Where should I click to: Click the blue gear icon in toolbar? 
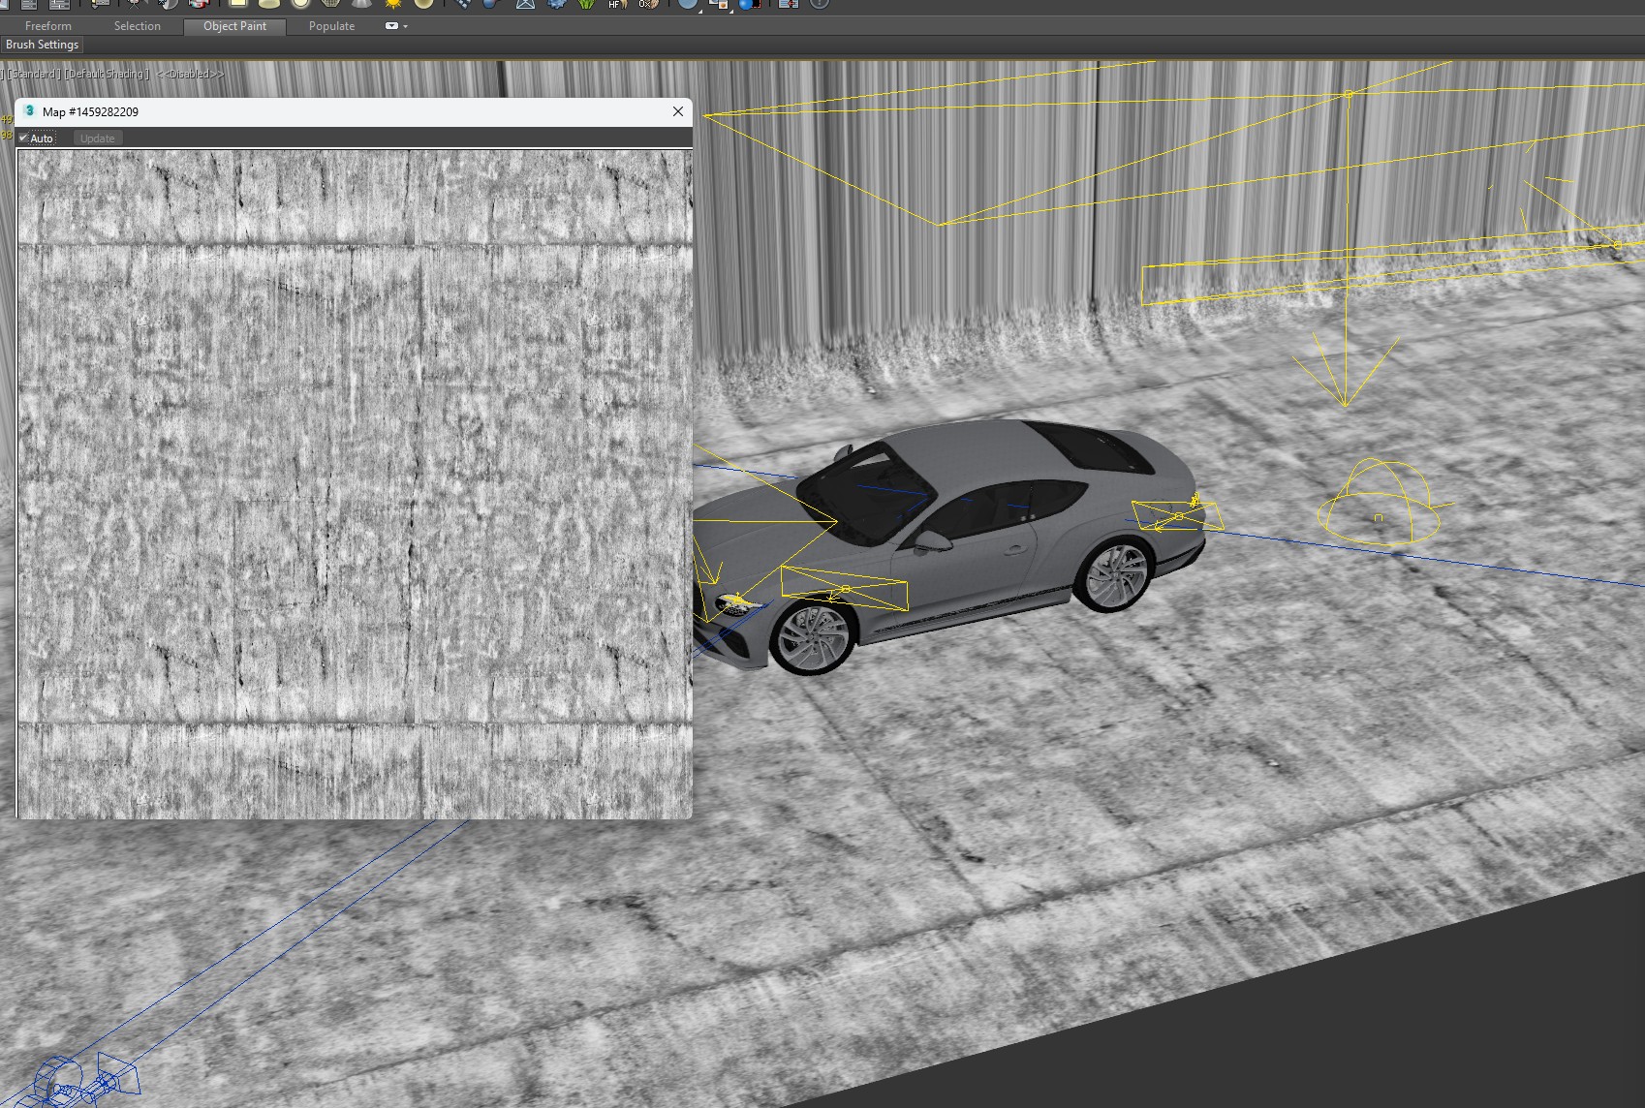(556, 4)
